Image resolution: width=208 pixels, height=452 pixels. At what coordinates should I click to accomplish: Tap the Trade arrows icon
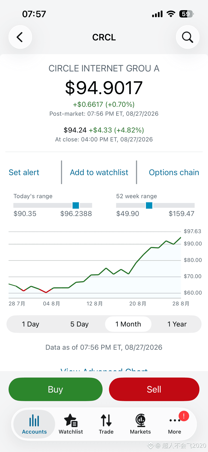(x=106, y=420)
